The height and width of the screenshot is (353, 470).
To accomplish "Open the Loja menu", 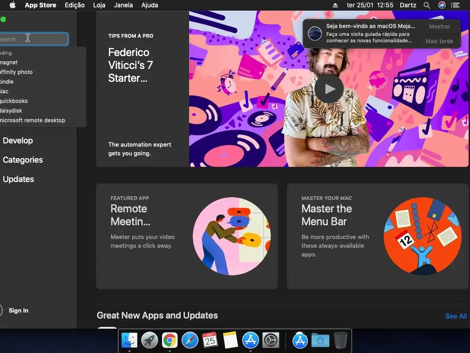I will (99, 5).
